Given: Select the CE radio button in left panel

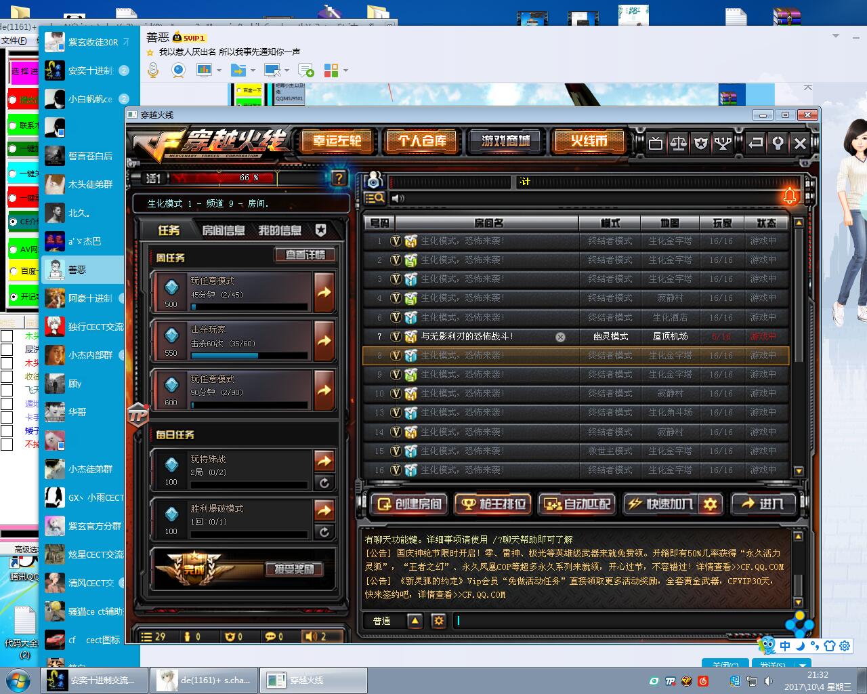Looking at the screenshot, I should point(13,222).
